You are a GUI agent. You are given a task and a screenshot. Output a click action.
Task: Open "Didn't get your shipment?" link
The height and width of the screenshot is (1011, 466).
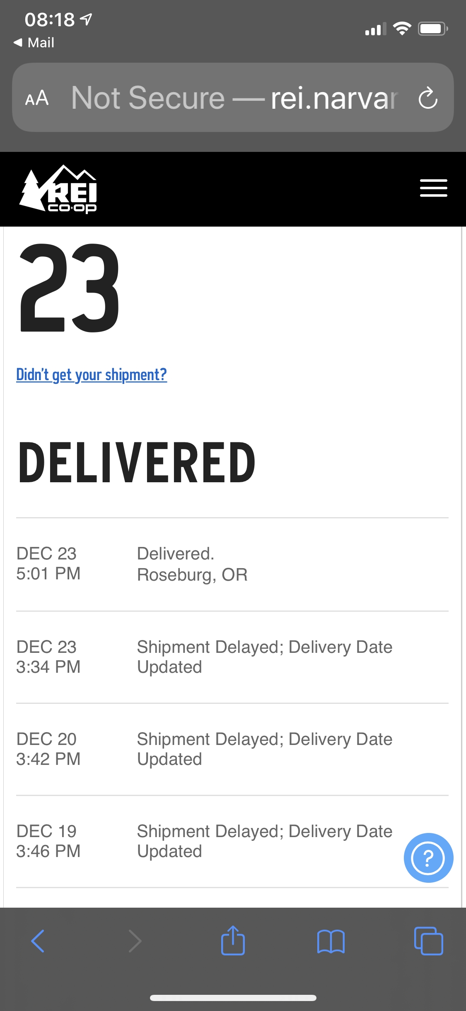click(x=92, y=375)
